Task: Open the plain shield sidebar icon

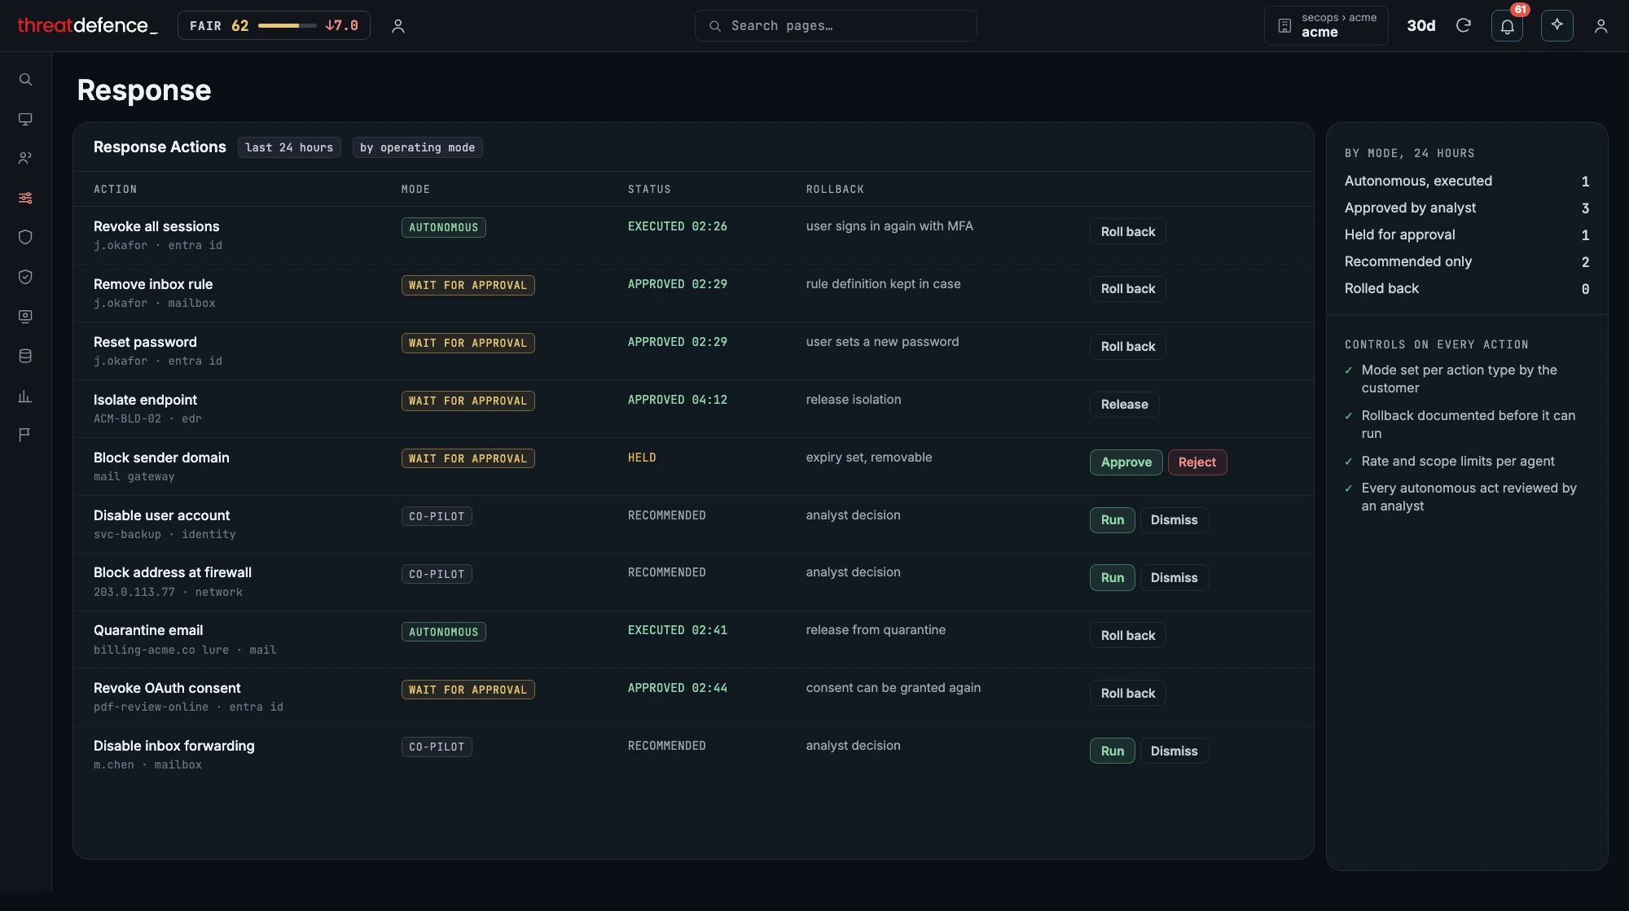Action: coord(25,237)
